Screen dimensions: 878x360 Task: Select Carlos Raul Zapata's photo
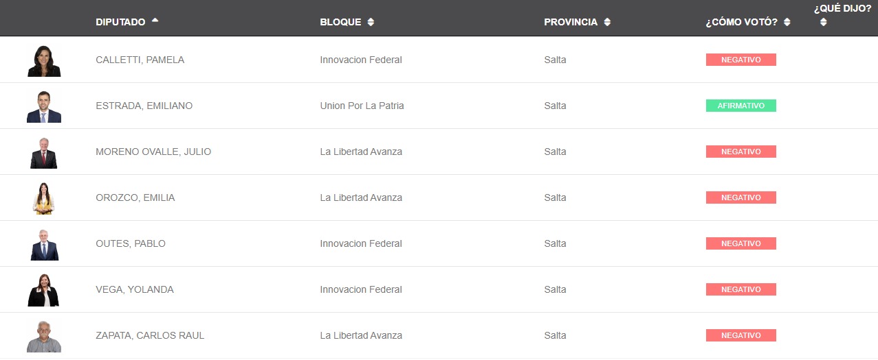tap(44, 336)
